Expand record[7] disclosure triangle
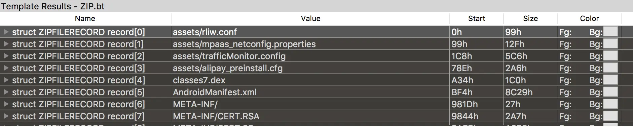This screenshot has width=633, height=127. point(6,116)
